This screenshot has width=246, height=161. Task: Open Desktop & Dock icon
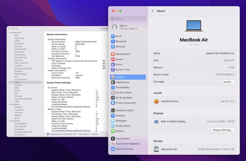click(113, 111)
